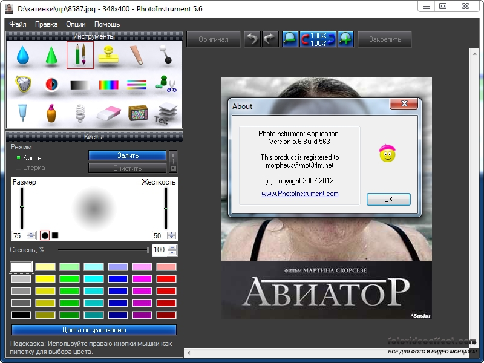Click the Степень value field showing 100
484x363 pixels.
(160, 250)
